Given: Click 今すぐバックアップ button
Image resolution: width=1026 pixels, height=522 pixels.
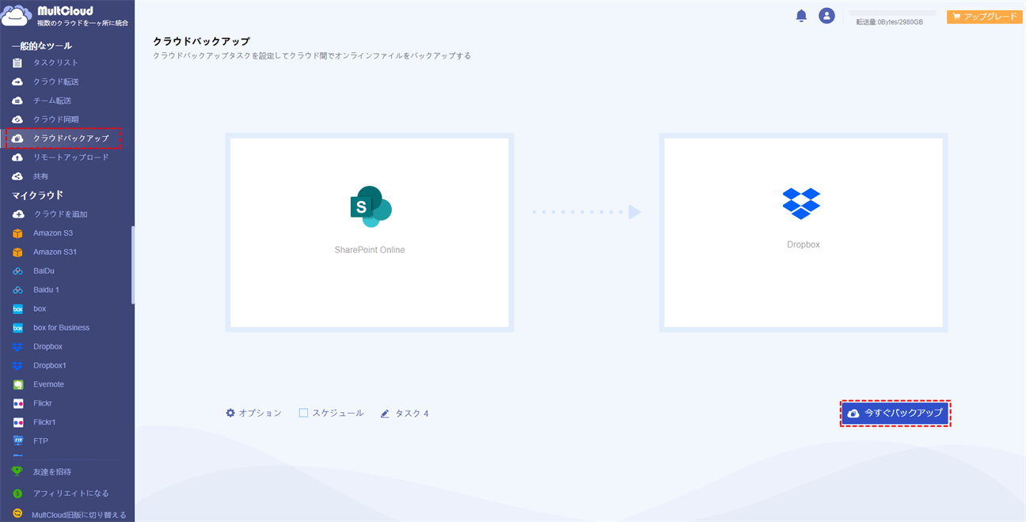Looking at the screenshot, I should tap(895, 413).
